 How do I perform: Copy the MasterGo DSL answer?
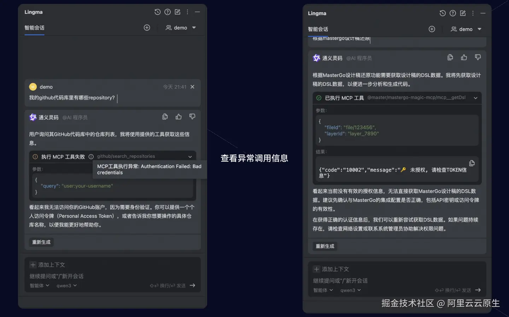(450, 57)
